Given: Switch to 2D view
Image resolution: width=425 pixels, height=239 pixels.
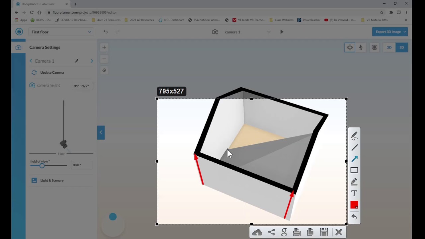Looking at the screenshot, I should tap(389, 47).
